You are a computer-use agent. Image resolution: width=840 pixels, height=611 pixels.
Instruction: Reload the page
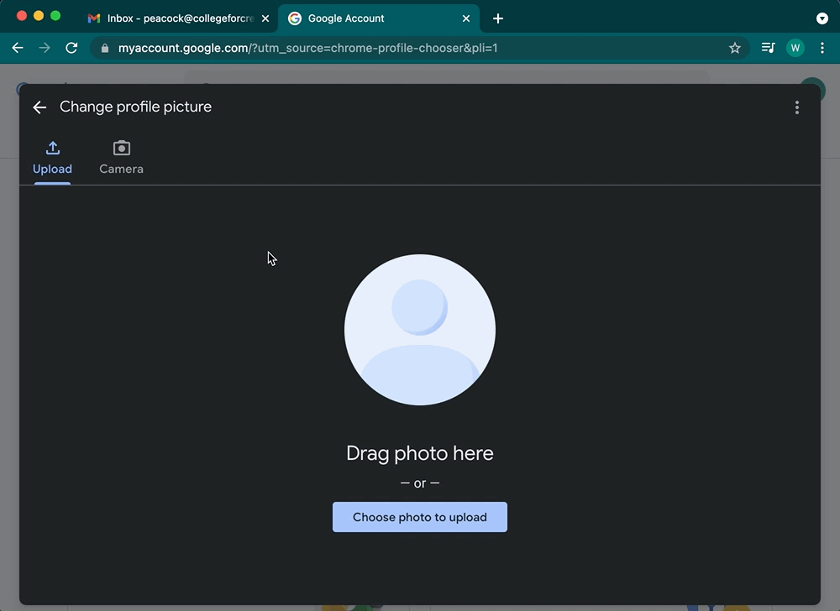[x=71, y=48]
